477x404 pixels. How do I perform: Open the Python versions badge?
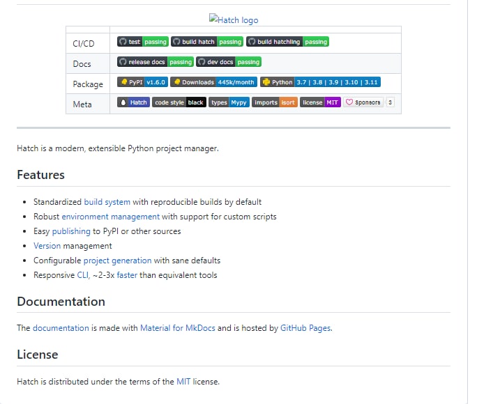pos(320,82)
